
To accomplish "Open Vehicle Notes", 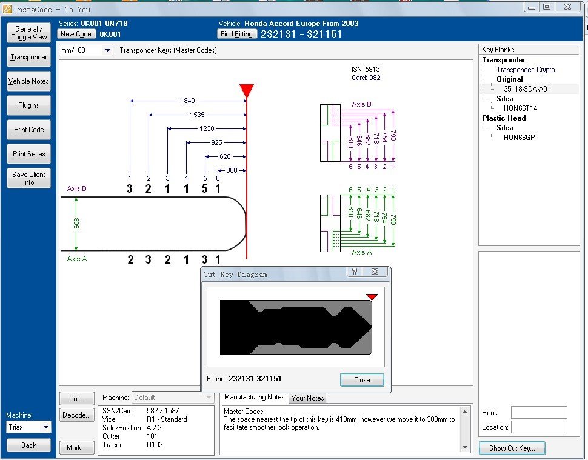I will (x=29, y=81).
